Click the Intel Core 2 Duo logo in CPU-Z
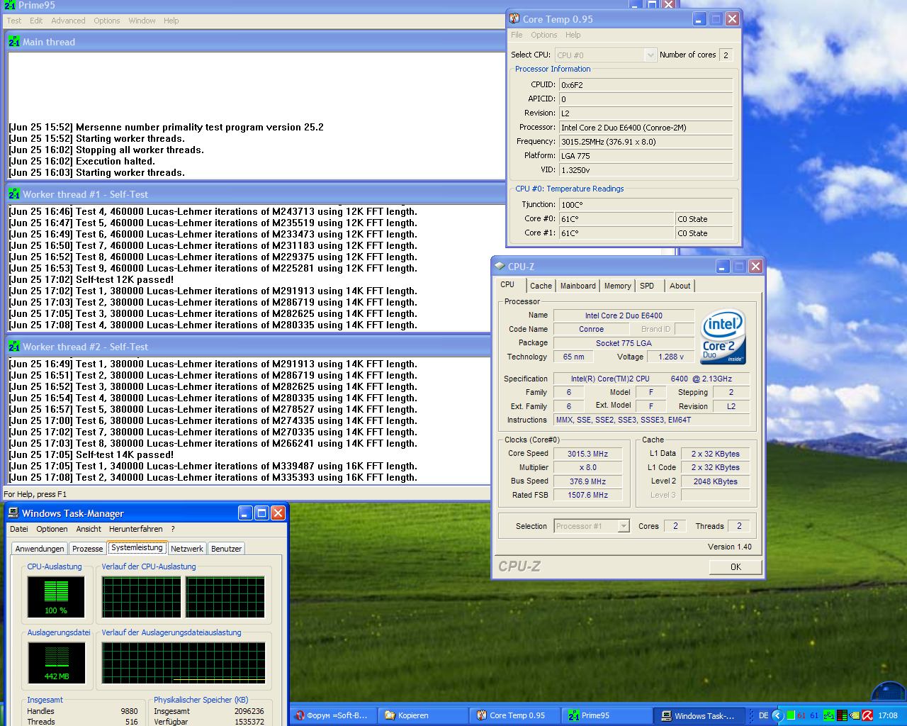This screenshot has height=726, width=907. [723, 336]
